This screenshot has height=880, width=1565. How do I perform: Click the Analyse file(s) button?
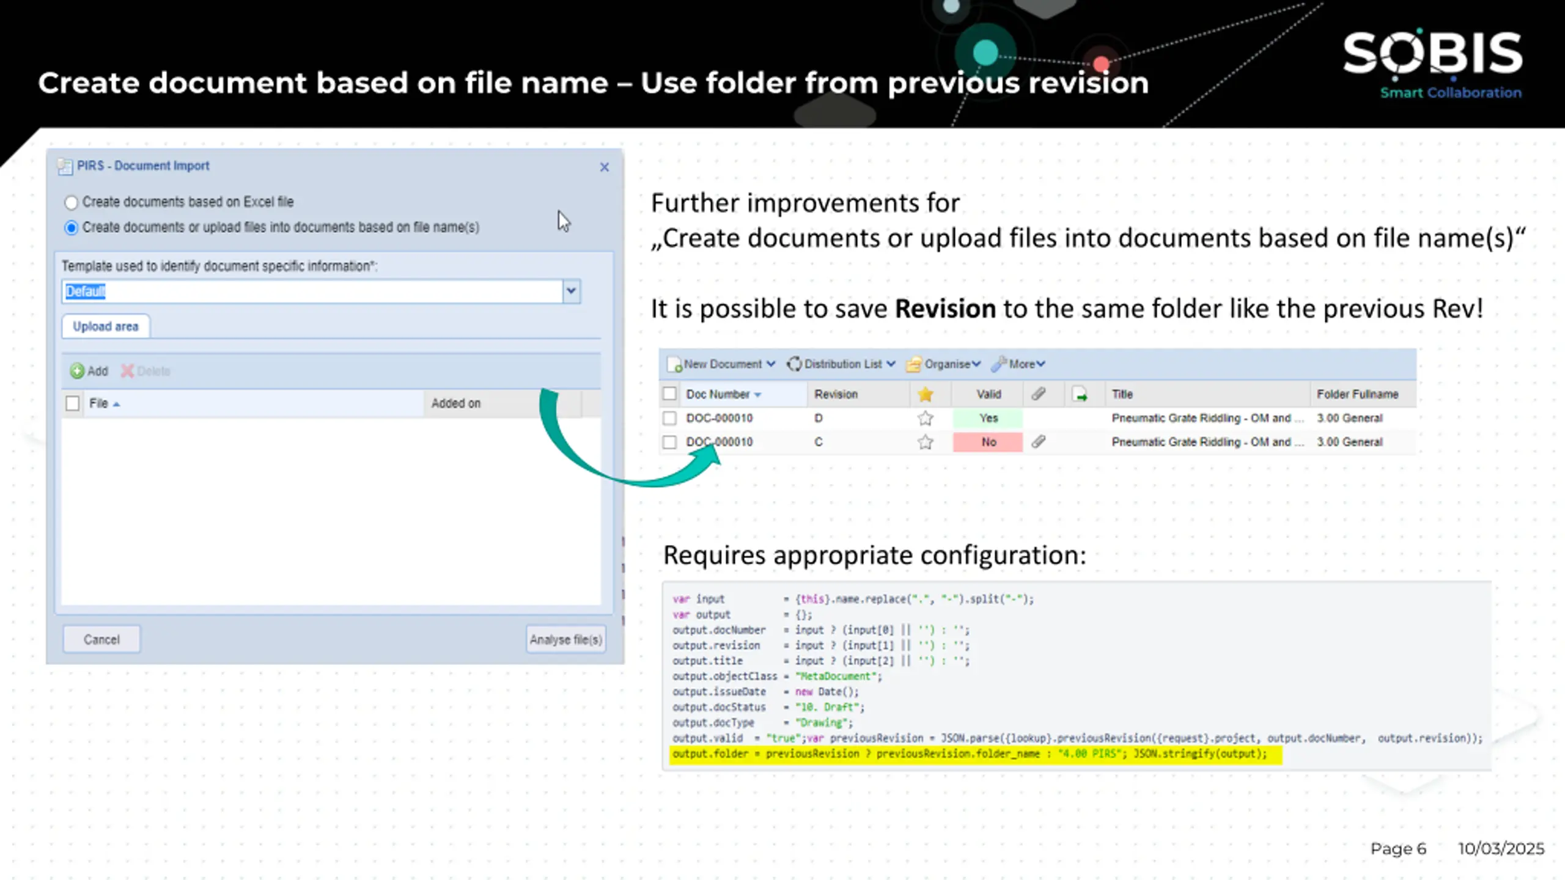click(x=565, y=639)
